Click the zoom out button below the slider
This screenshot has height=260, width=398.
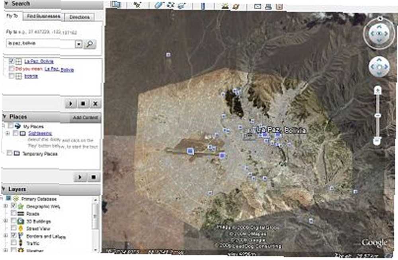point(377,141)
